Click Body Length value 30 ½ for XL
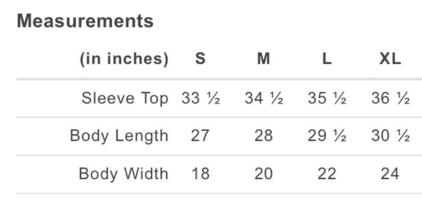Screen dimensions: 422x210 point(390,136)
